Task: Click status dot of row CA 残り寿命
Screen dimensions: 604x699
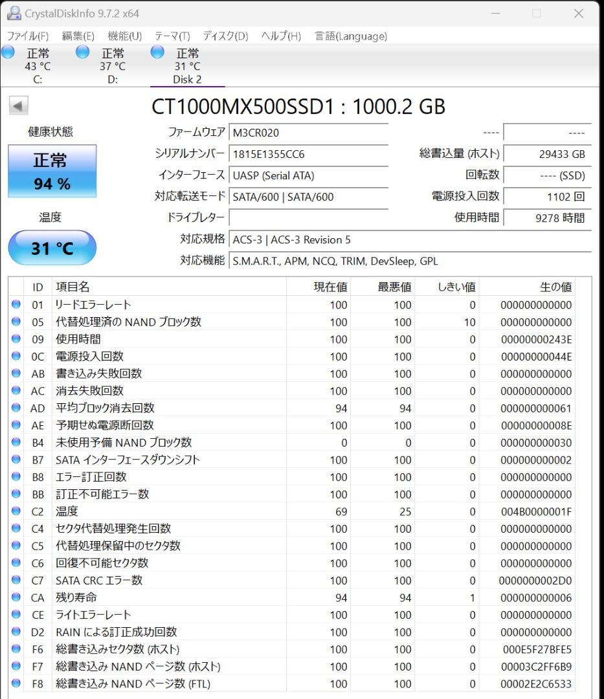Action: point(16,597)
